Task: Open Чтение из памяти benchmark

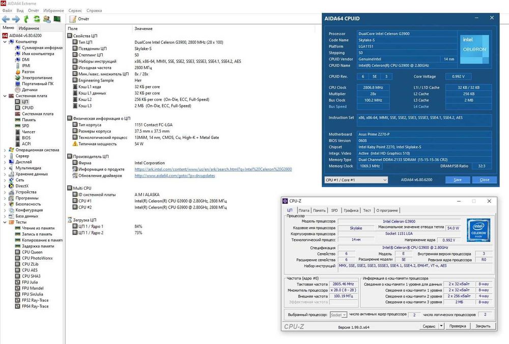Action: pyautogui.click(x=38, y=228)
